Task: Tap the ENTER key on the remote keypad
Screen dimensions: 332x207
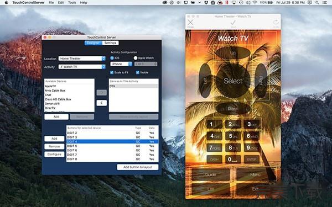Action: point(252,160)
